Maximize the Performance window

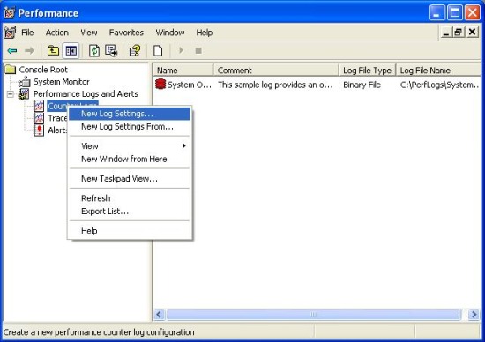pyautogui.click(x=455, y=12)
